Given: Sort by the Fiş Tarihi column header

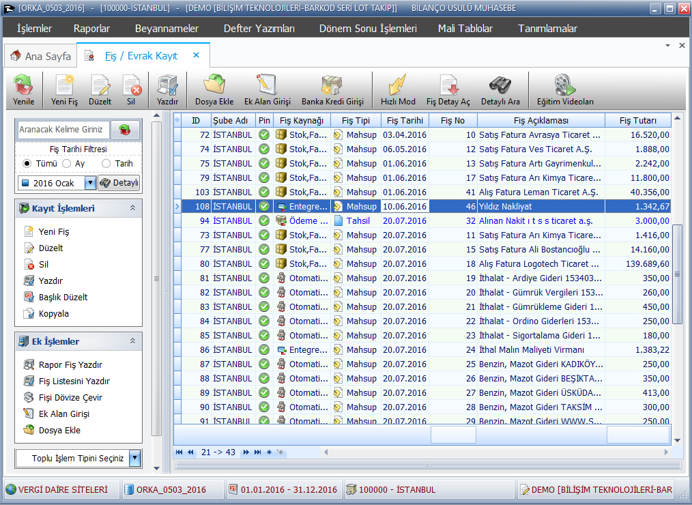Looking at the screenshot, I should pos(405,121).
